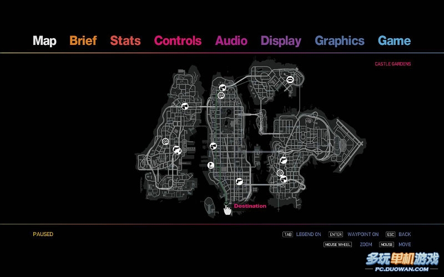
Task: Open the Display settings tab
Action: (281, 40)
